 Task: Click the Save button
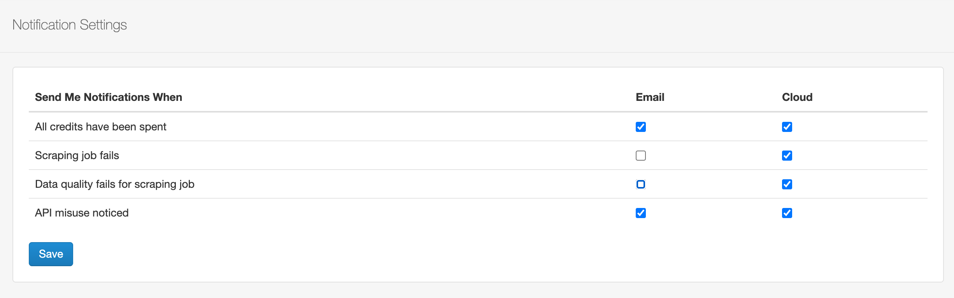[x=51, y=254]
